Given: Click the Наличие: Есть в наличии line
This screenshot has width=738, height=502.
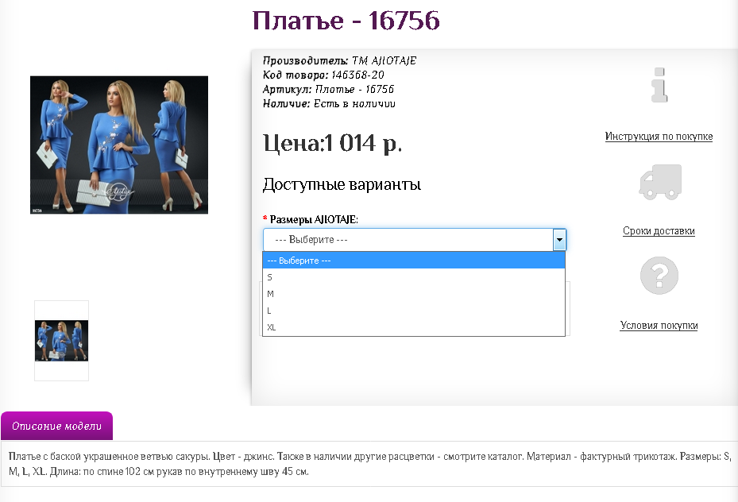Looking at the screenshot, I should [x=329, y=103].
